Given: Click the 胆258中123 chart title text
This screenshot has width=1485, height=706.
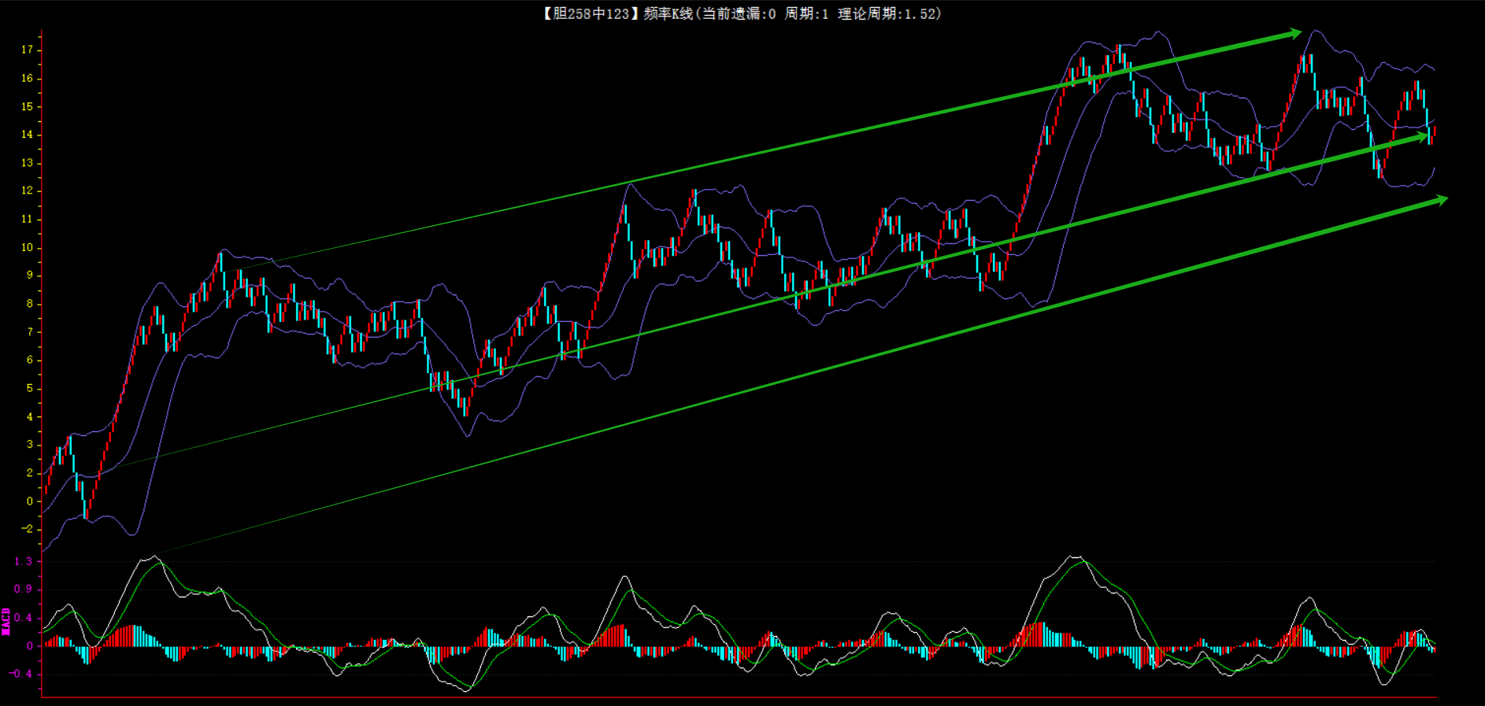Looking at the screenshot, I should pos(590,13).
